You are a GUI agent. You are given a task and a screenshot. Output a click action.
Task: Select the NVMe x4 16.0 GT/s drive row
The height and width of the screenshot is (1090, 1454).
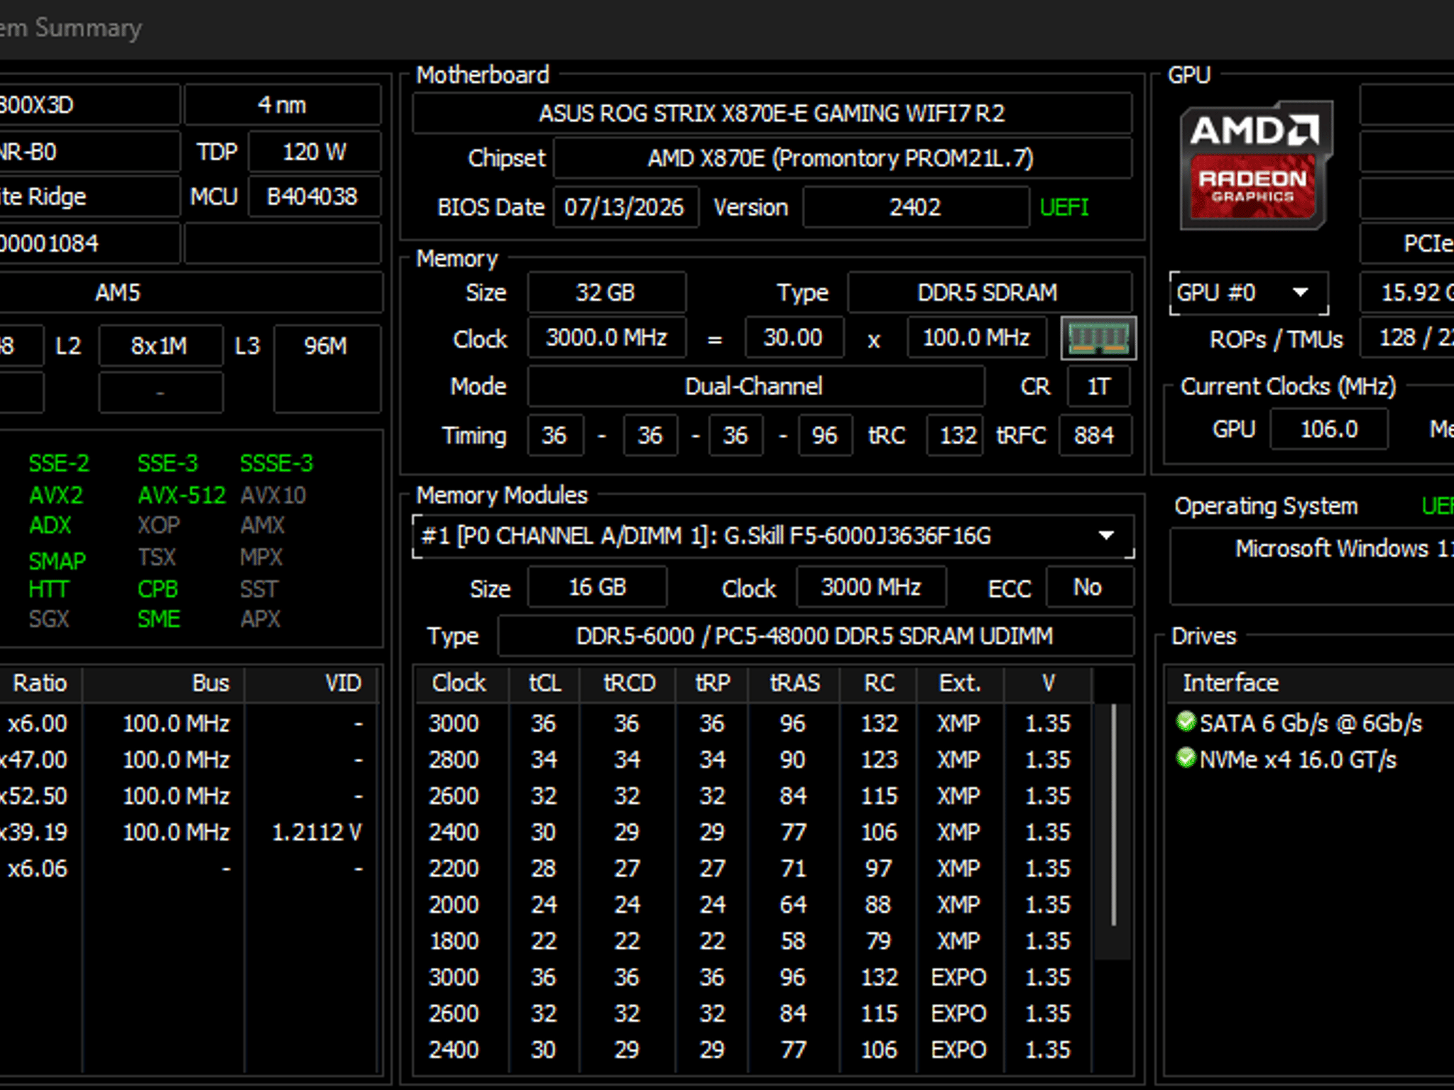coord(1310,759)
